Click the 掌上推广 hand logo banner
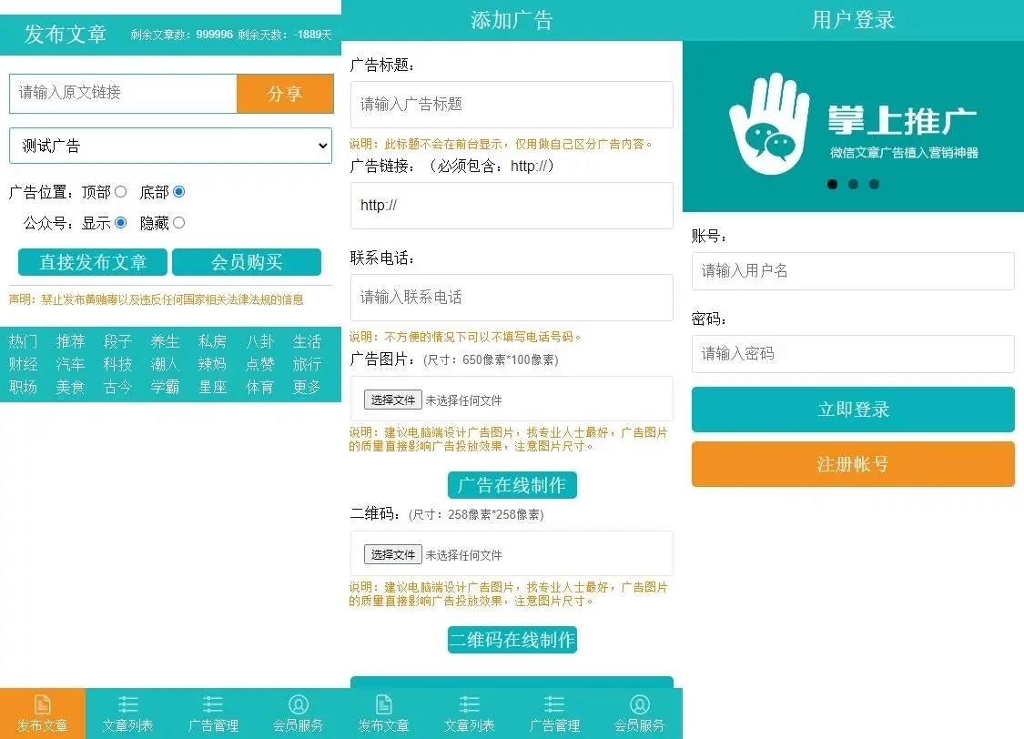The height and width of the screenshot is (739, 1024). pyautogui.click(x=853, y=126)
